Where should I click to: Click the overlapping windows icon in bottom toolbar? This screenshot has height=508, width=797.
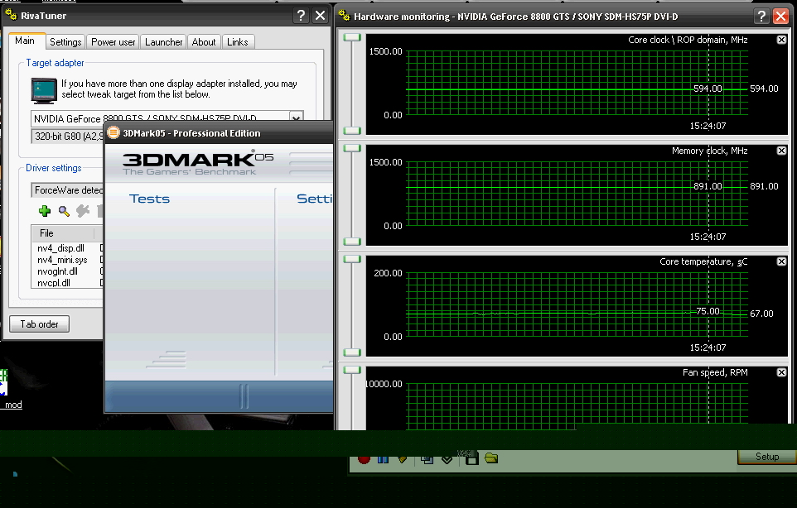(x=427, y=459)
